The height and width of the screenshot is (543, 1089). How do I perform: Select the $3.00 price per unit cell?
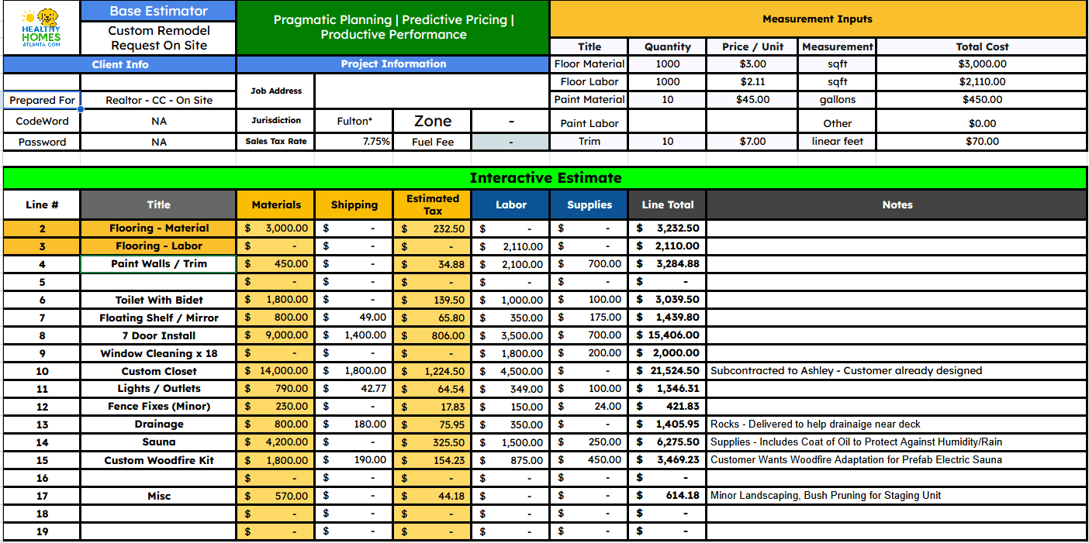(x=752, y=64)
